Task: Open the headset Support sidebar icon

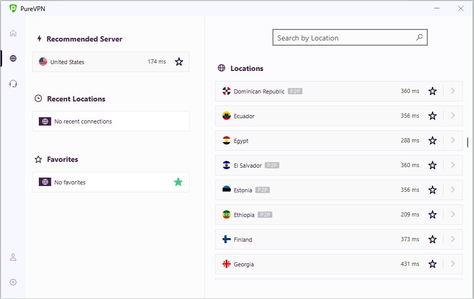Action: coord(13,84)
